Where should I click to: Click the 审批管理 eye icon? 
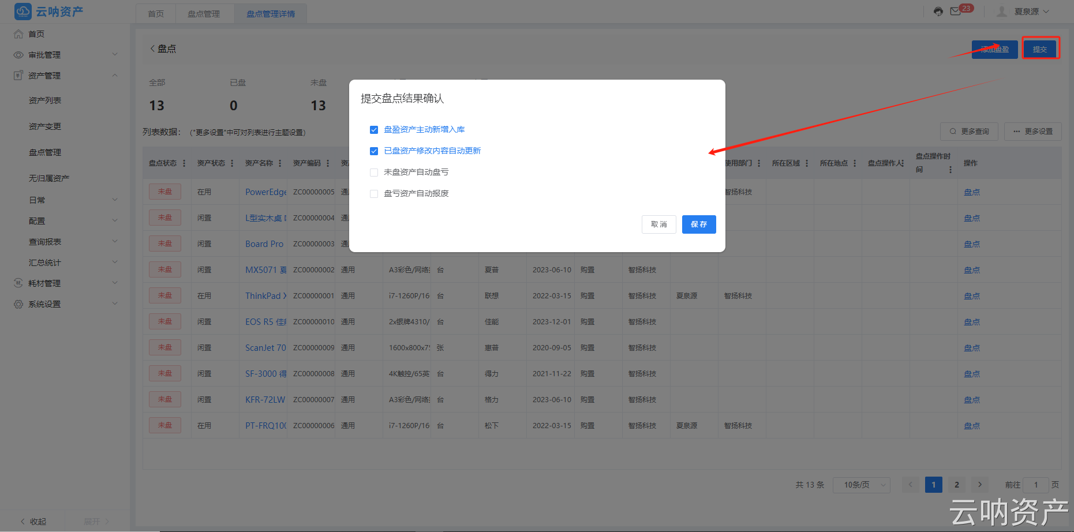pos(18,55)
